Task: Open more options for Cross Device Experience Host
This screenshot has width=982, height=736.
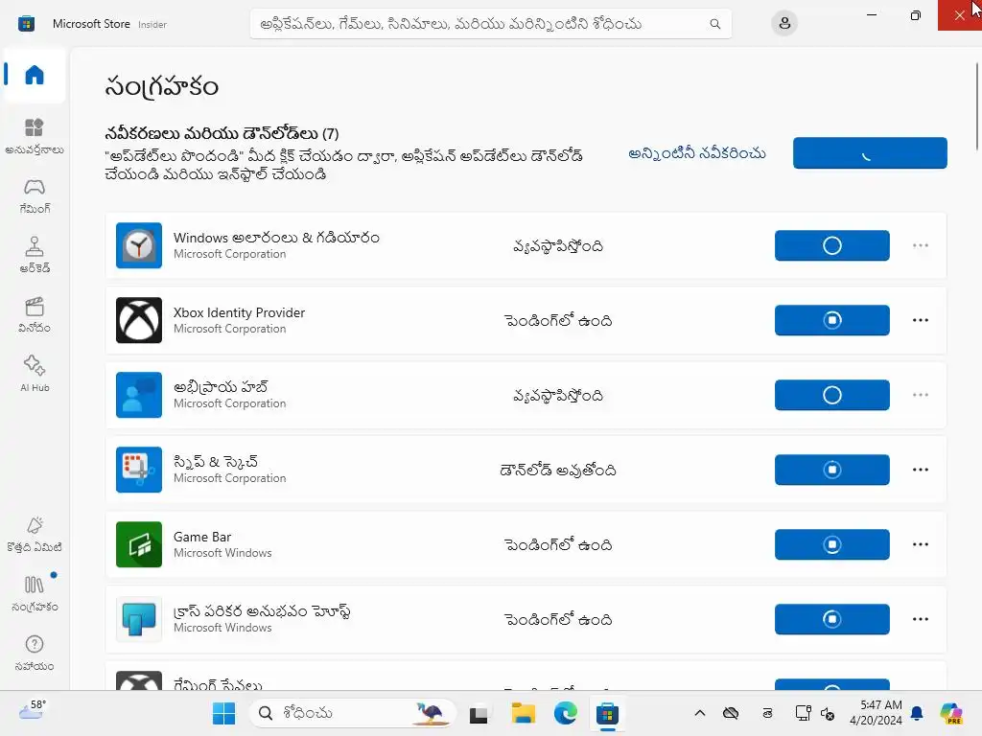Action: pos(920,619)
